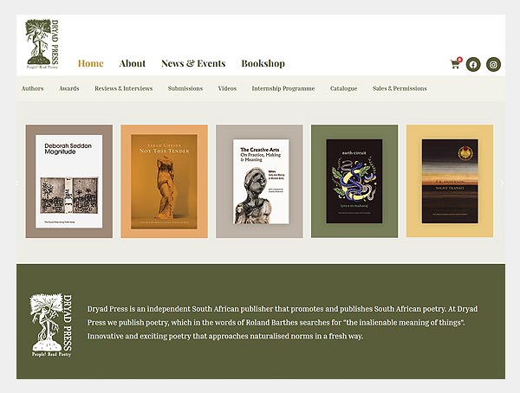Select Deborah Seddon Magnitude book cover
520x393 pixels.
69,181
